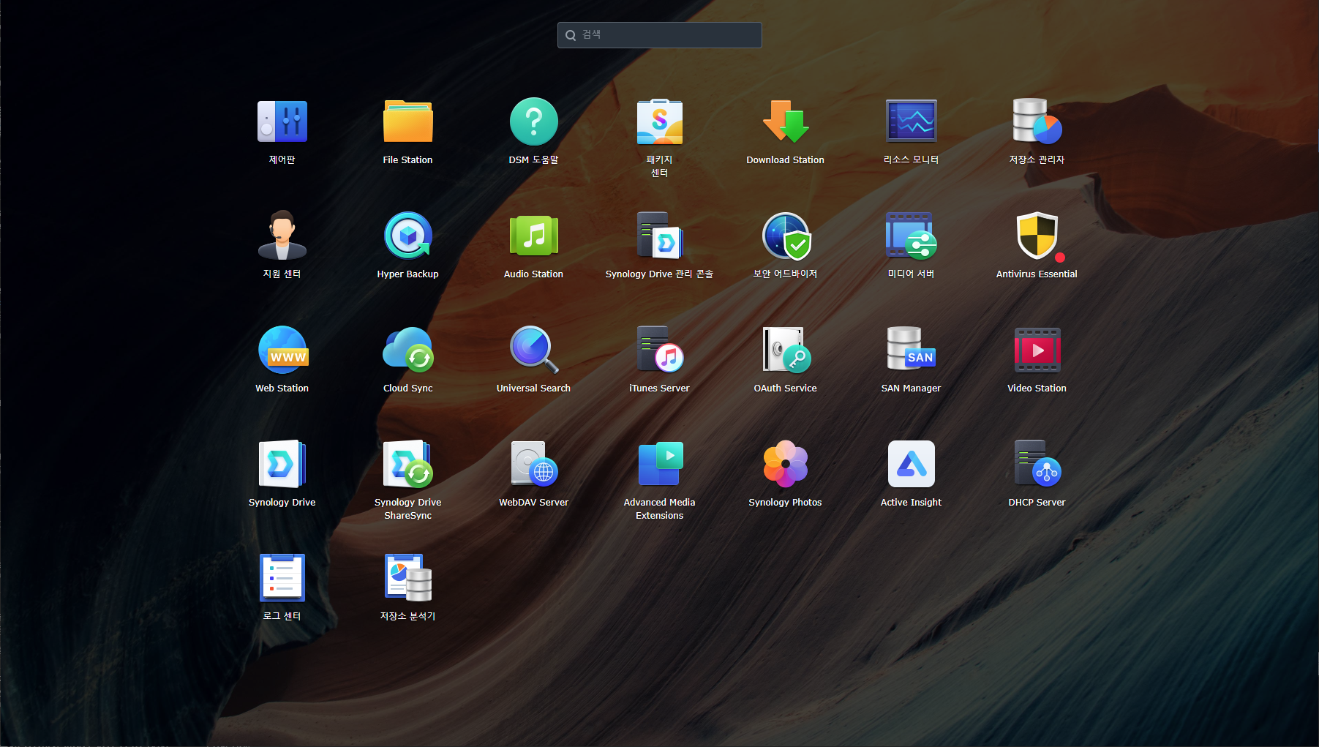This screenshot has width=1319, height=747.
Task: Launch SAN Manager
Action: tap(912, 350)
